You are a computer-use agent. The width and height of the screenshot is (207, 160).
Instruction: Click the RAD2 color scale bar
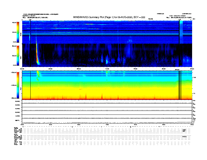[x=18, y=32]
